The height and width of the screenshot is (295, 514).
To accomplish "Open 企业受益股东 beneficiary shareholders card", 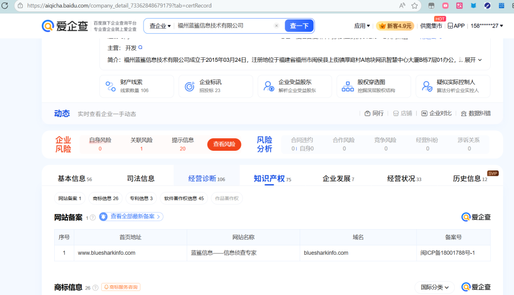I will coord(295,86).
